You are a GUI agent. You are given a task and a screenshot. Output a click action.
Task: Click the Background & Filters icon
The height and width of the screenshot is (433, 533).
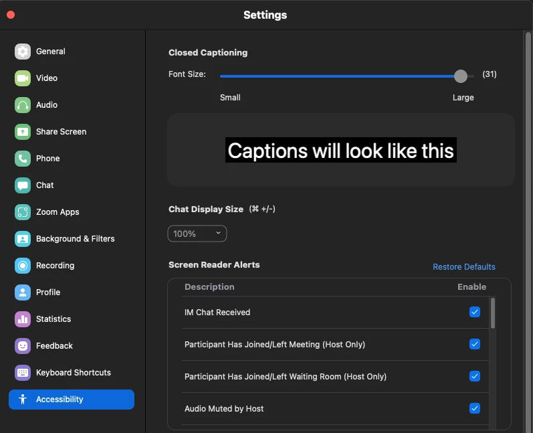pyautogui.click(x=23, y=239)
